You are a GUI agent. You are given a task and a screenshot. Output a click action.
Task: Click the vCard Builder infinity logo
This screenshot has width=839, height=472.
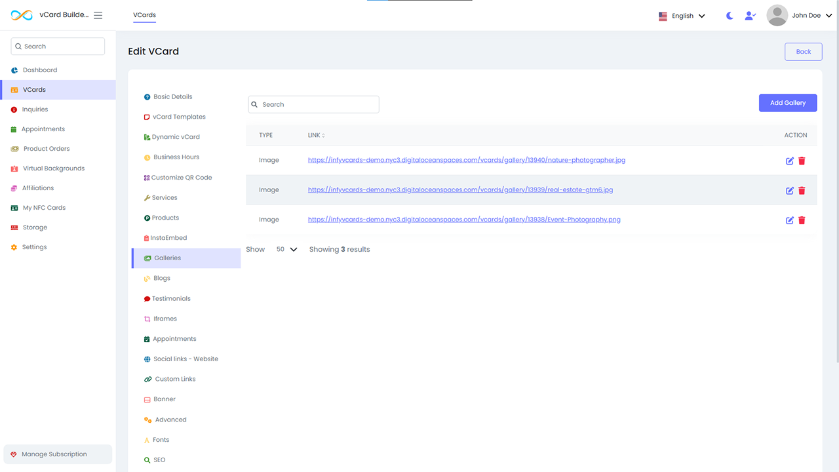click(22, 15)
